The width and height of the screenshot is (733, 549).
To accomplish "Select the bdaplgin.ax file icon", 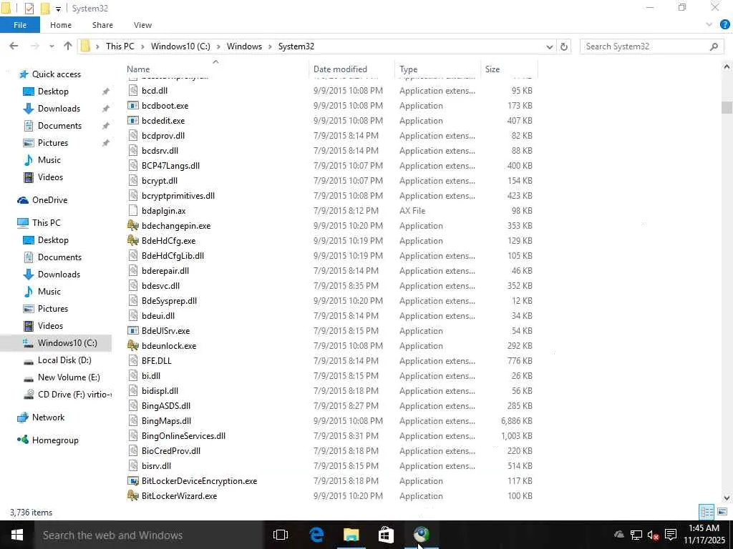I will [x=133, y=211].
